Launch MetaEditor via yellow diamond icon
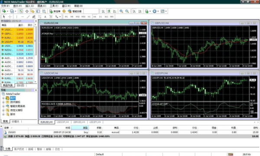The image size is (260, 156). 64,11
